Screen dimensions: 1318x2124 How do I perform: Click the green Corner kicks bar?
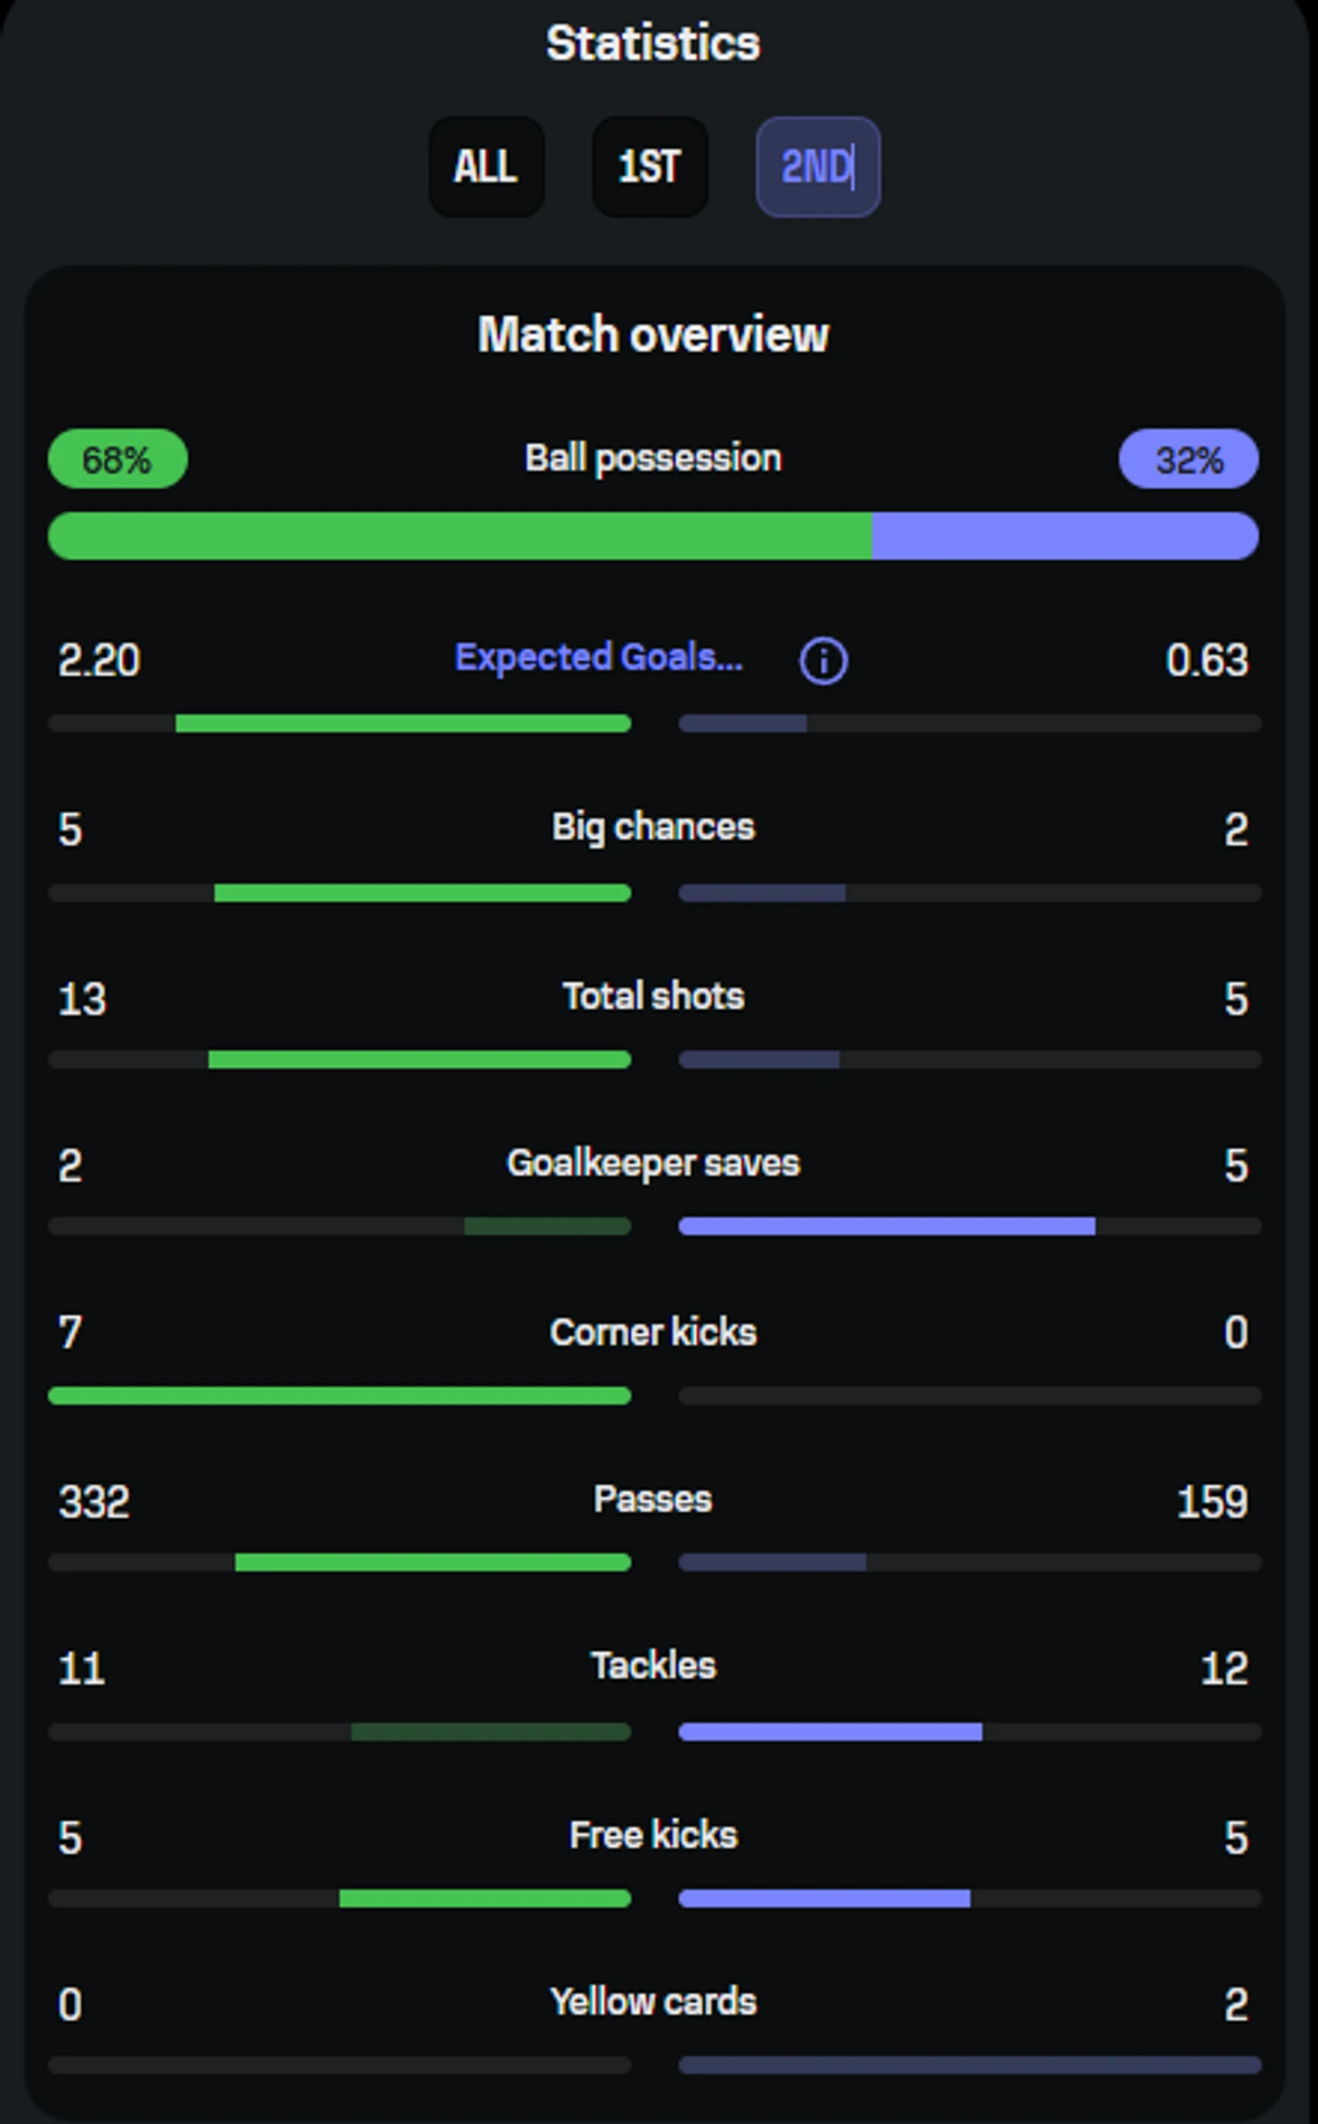point(339,1396)
